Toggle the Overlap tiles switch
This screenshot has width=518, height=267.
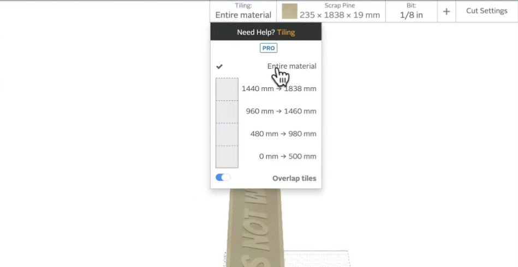[x=223, y=178]
